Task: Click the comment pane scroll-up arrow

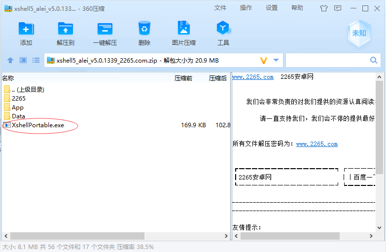Action: click(379, 77)
